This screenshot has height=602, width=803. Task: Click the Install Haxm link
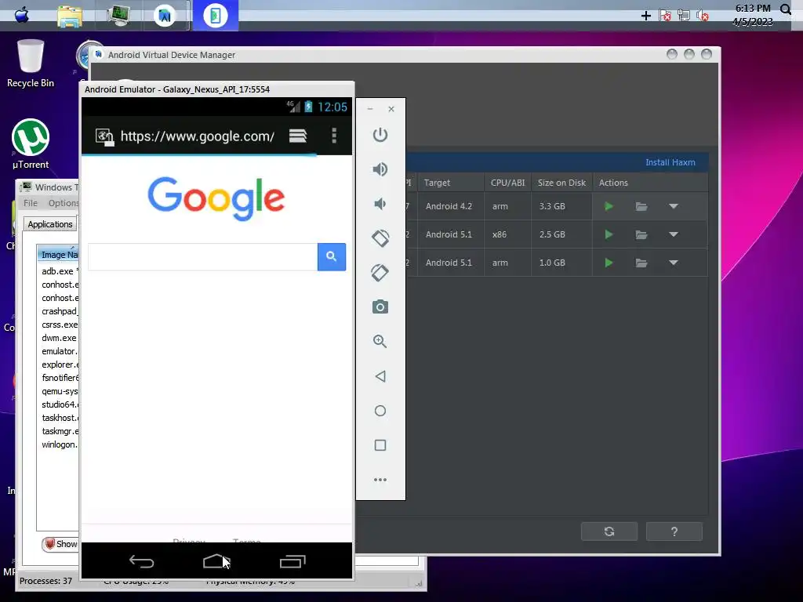(670, 162)
